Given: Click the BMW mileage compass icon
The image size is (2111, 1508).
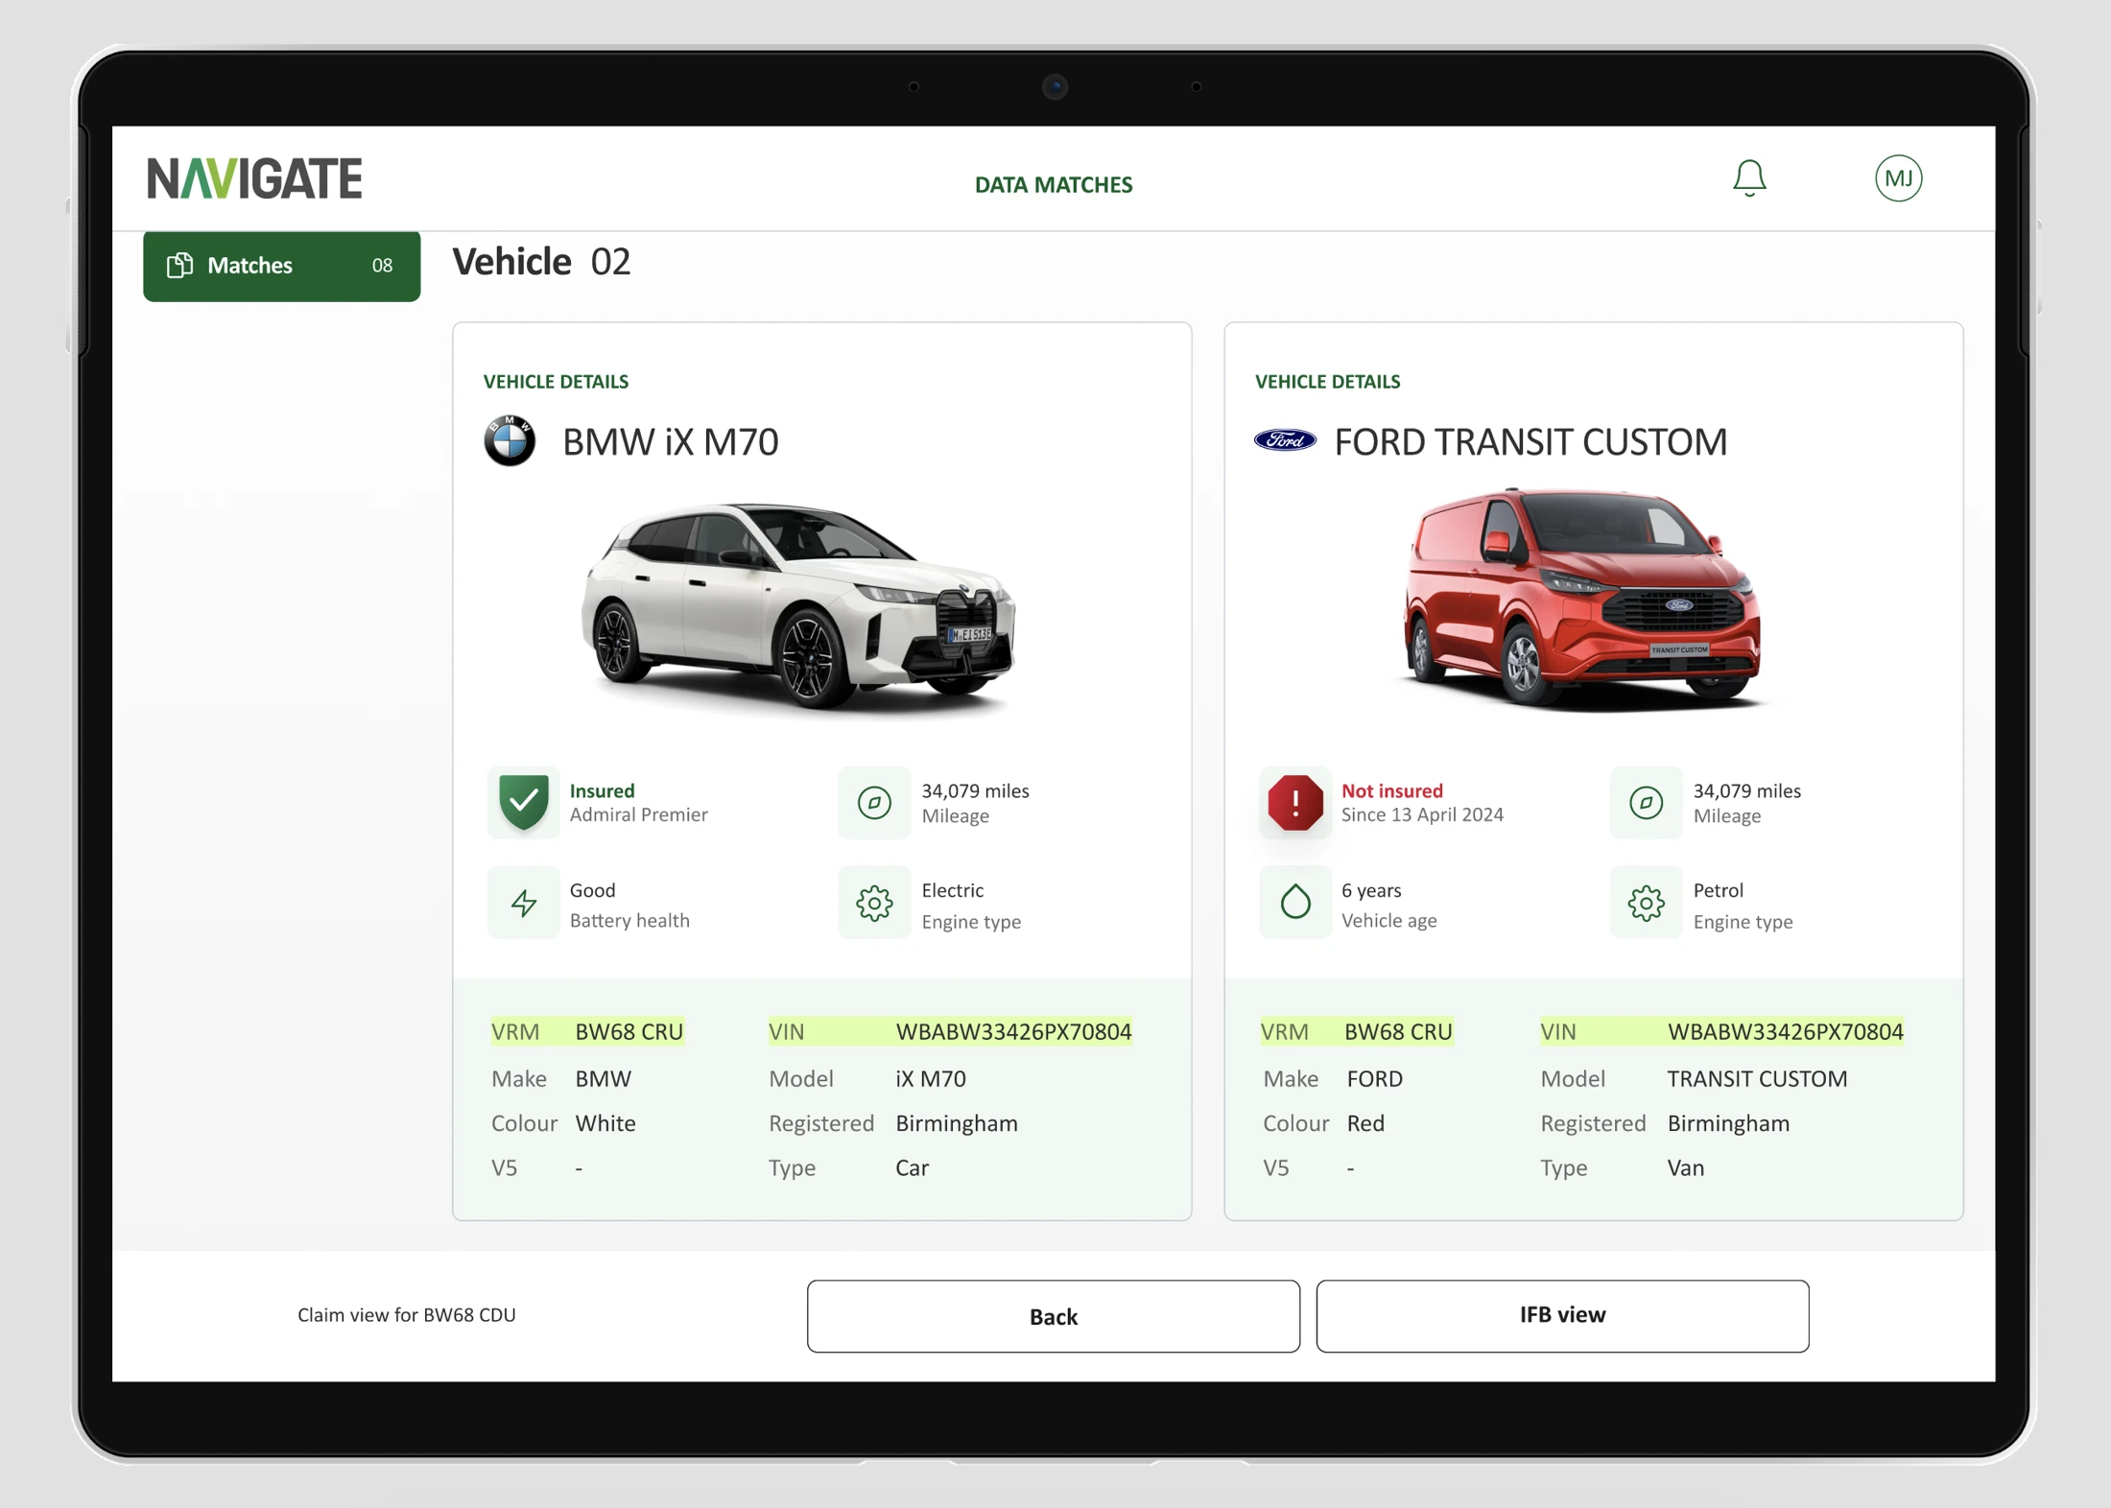Looking at the screenshot, I should pos(874,803).
